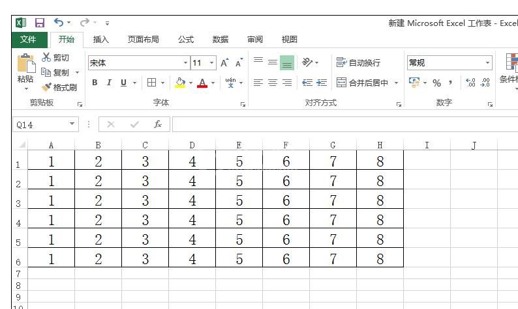Viewport: 518px width, 309px height.
Task: Toggle underline formatting
Action: pos(123,83)
